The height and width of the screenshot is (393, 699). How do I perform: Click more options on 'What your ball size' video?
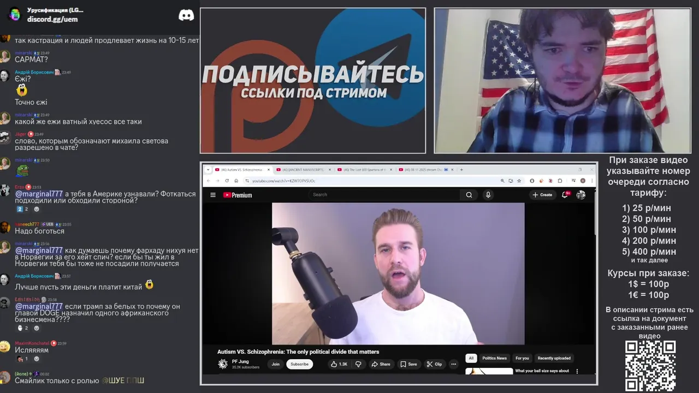pos(577,372)
